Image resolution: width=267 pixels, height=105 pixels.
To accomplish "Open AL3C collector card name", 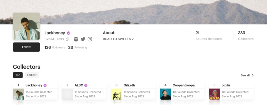I will coord(79,85).
